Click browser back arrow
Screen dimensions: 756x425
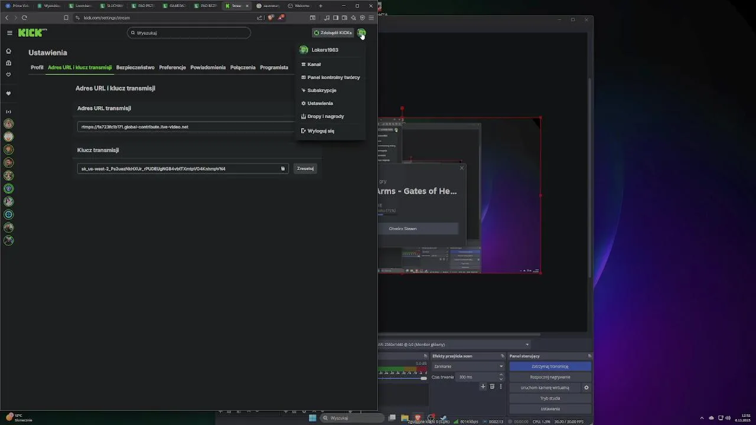(7, 18)
